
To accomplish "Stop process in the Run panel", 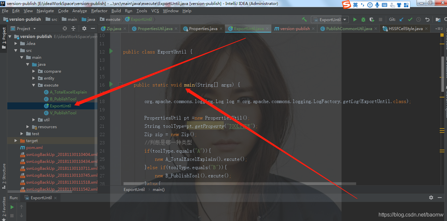I will tap(12, 216).
